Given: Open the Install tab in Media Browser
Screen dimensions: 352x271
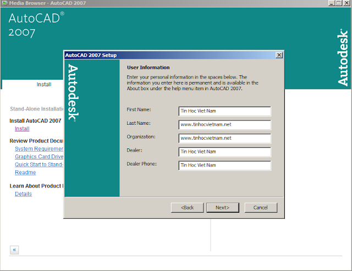Looking at the screenshot, I should pyautogui.click(x=44, y=84).
